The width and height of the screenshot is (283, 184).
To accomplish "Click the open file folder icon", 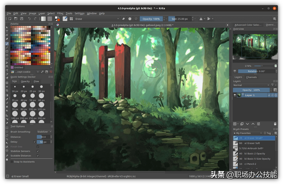I will [15, 19].
